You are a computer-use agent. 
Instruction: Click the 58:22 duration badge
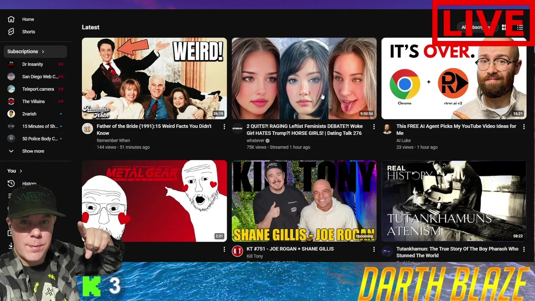tap(518, 236)
